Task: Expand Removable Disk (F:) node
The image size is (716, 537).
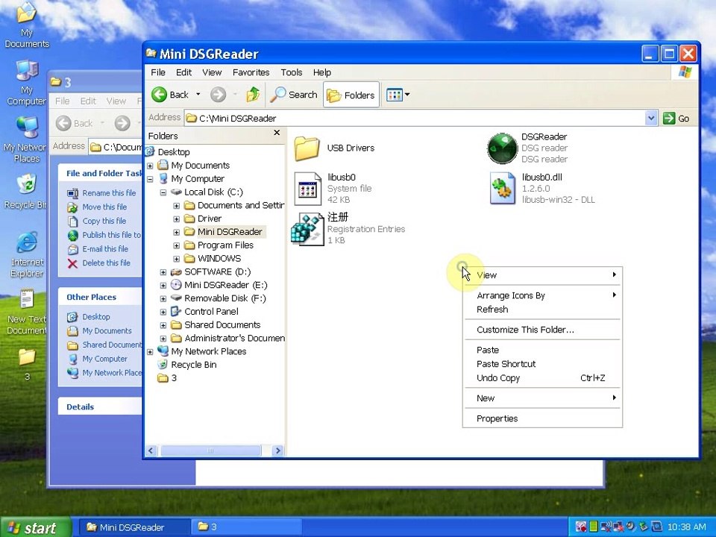Action: tap(163, 298)
